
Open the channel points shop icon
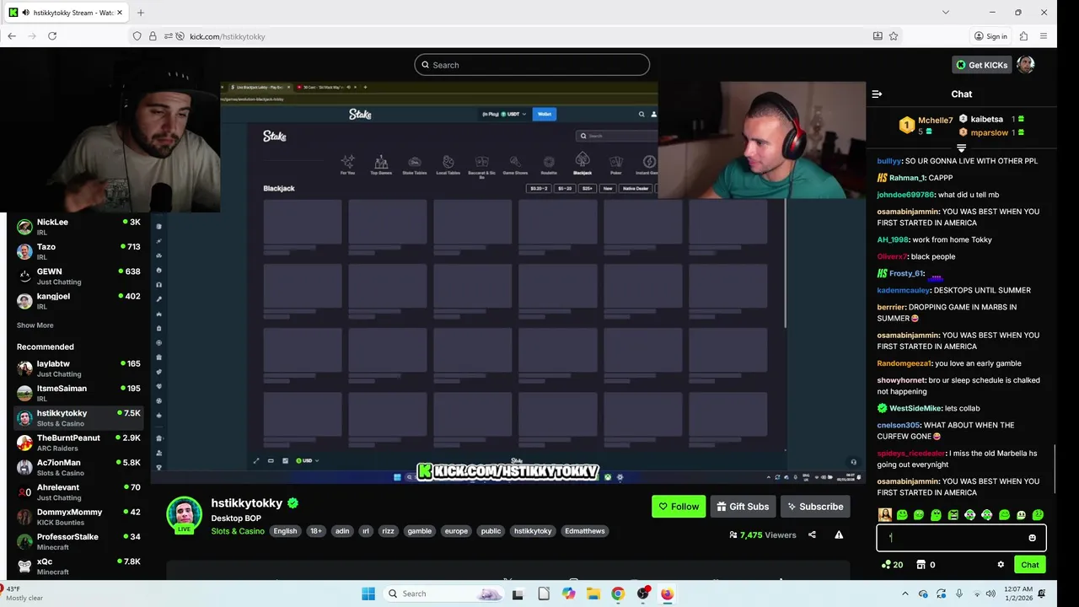pos(921,565)
